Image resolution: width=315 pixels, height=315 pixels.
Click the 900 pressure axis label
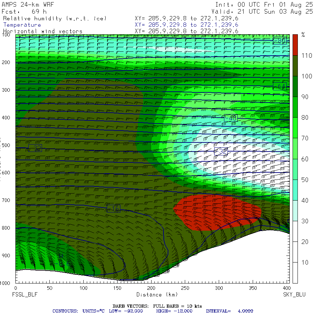(x=6, y=255)
